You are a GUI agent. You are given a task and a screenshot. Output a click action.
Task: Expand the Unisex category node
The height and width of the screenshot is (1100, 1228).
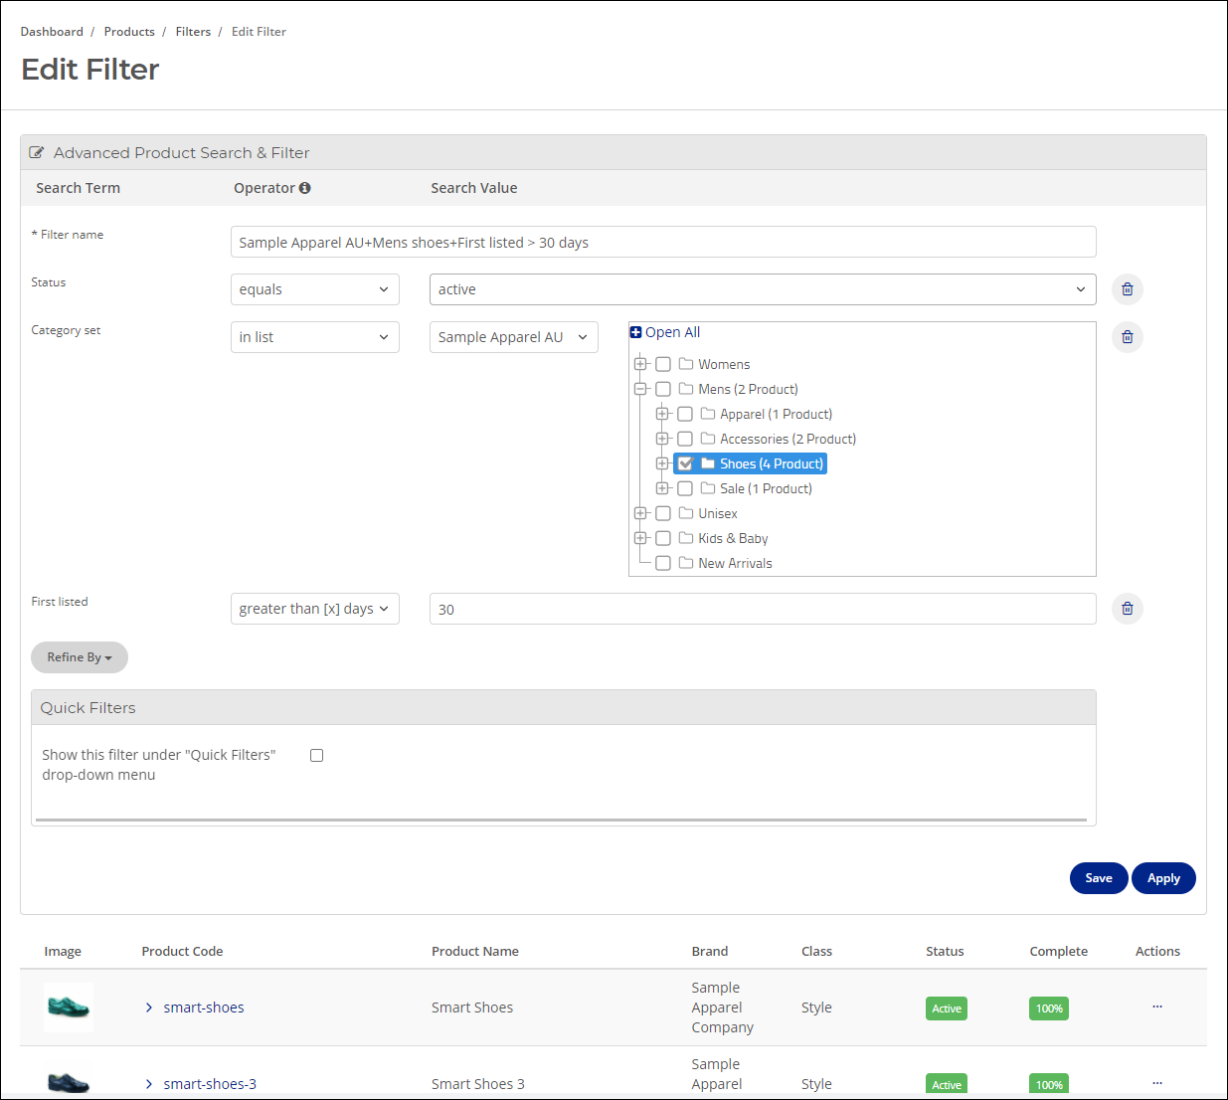pos(640,513)
